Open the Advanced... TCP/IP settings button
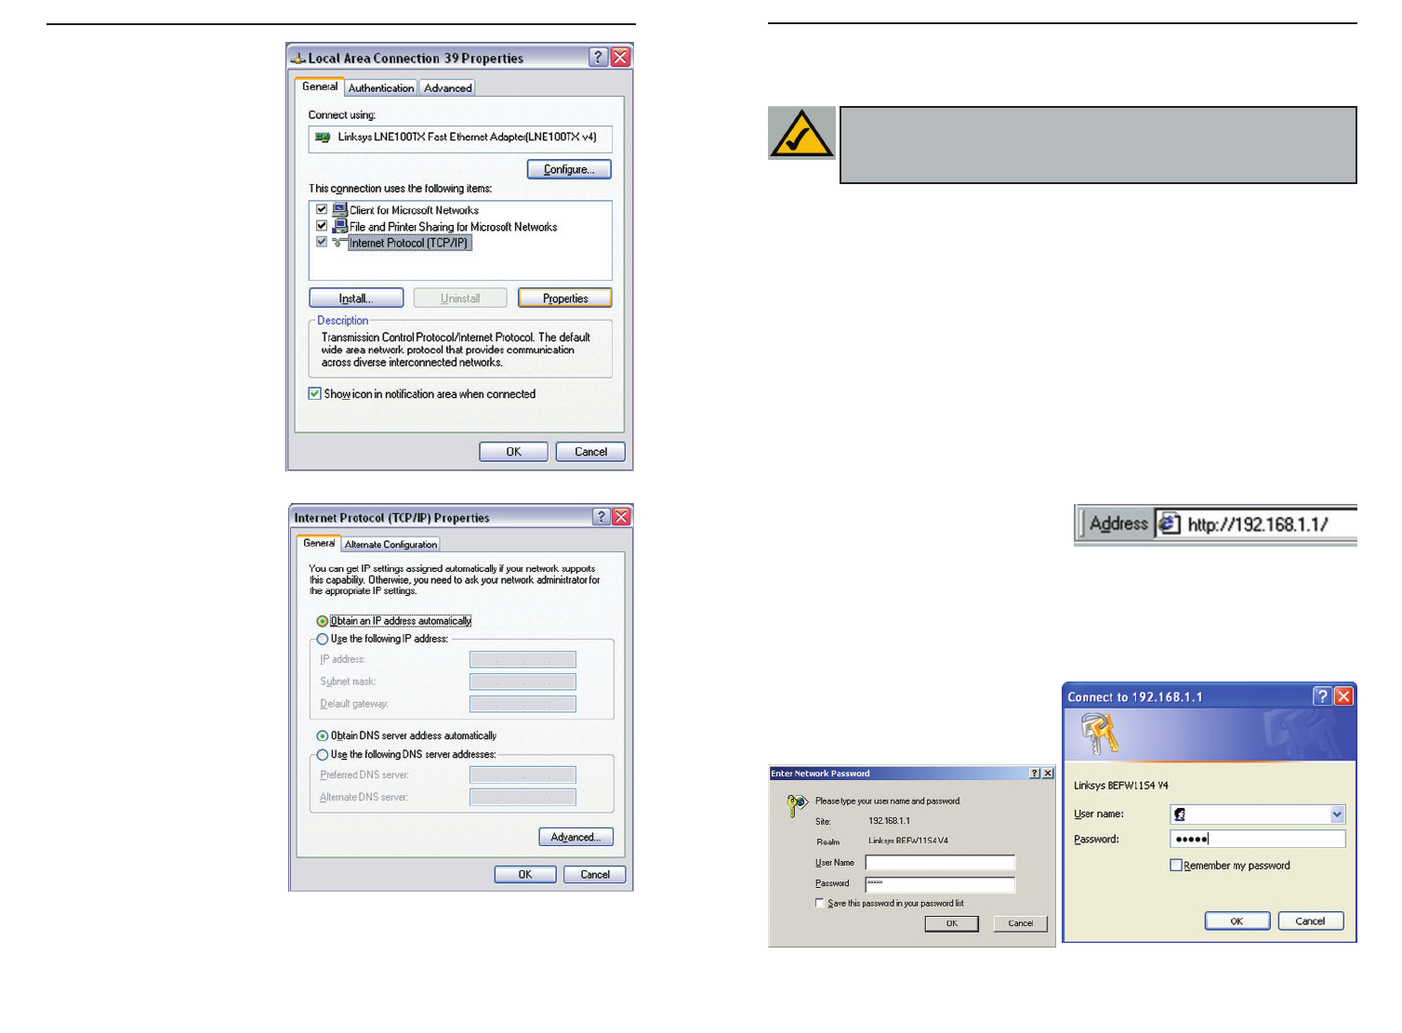The width and height of the screenshot is (1402, 1033). pos(575,837)
